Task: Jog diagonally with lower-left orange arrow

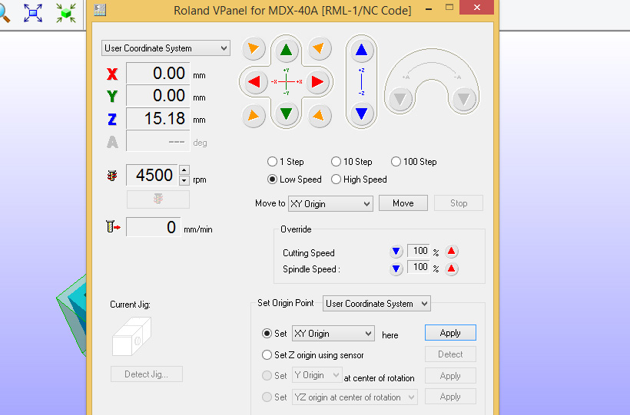Action: coord(254,116)
